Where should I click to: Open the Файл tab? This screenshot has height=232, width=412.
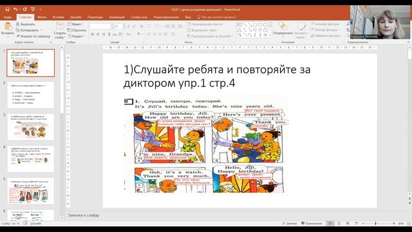(8, 17)
